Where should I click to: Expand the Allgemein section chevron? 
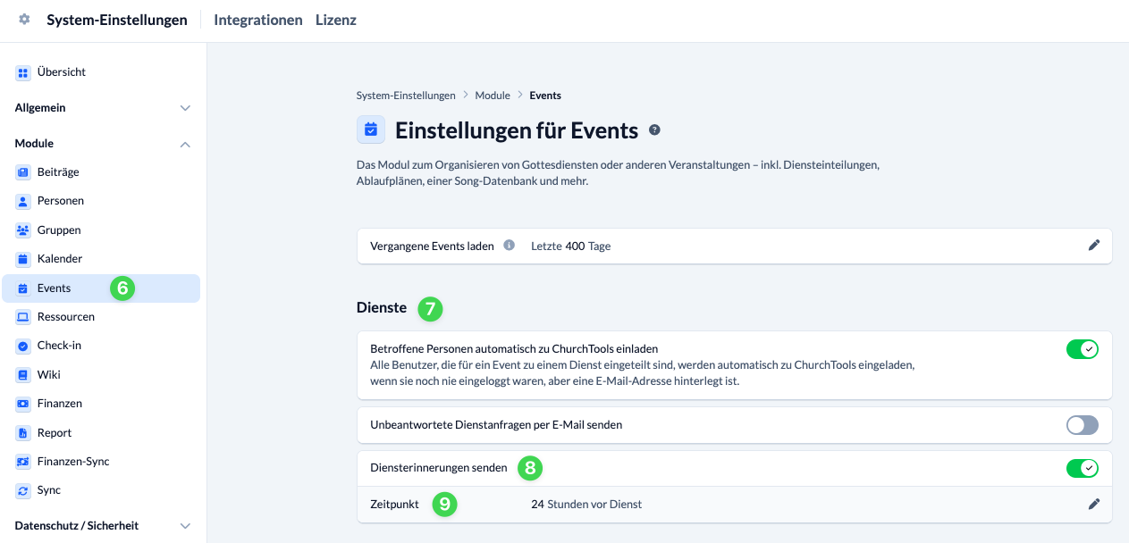(185, 108)
